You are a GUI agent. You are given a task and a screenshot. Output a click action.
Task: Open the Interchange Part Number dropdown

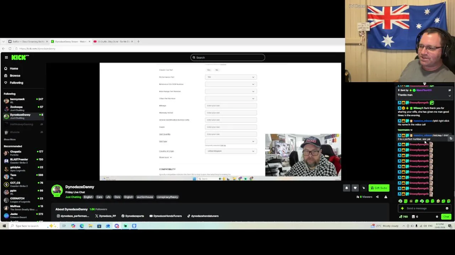231,91
